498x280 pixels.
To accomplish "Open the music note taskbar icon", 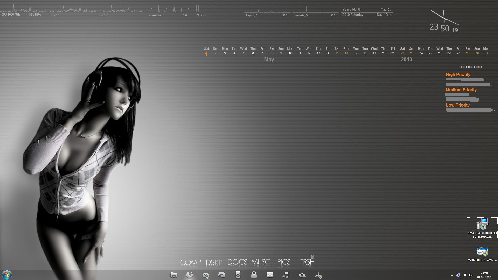I will [x=286, y=275].
